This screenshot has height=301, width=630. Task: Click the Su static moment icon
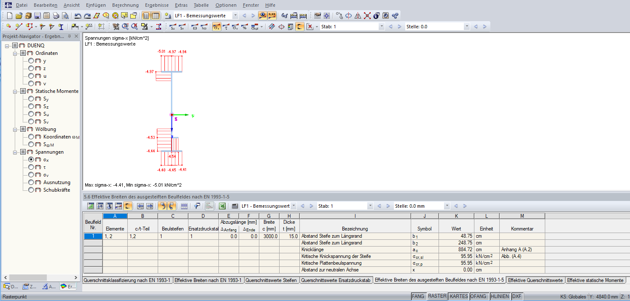(173, 27)
